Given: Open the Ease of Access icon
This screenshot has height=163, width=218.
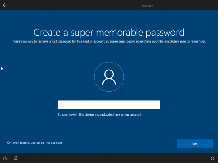Looking at the screenshot, I should (x=5, y=158).
